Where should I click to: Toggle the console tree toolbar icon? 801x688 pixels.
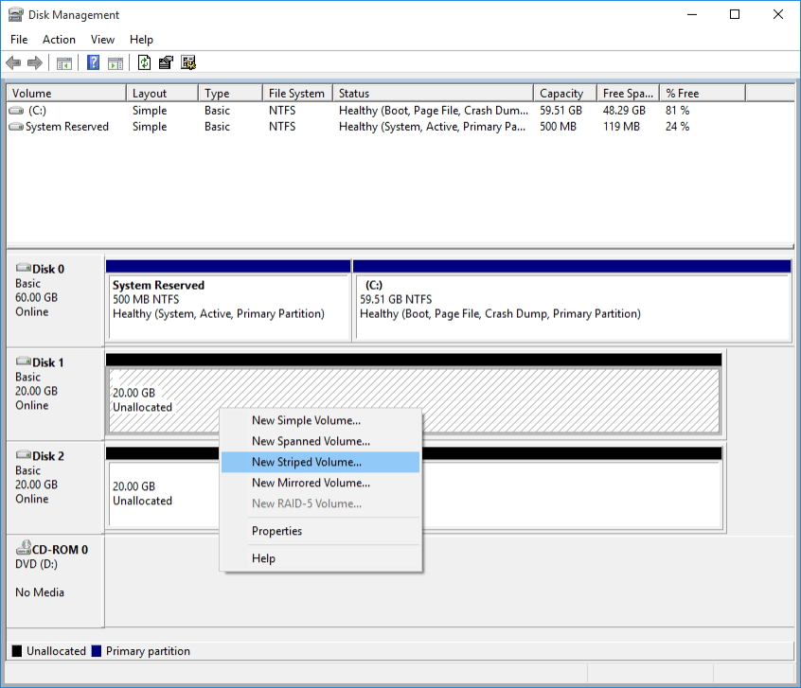click(x=63, y=63)
